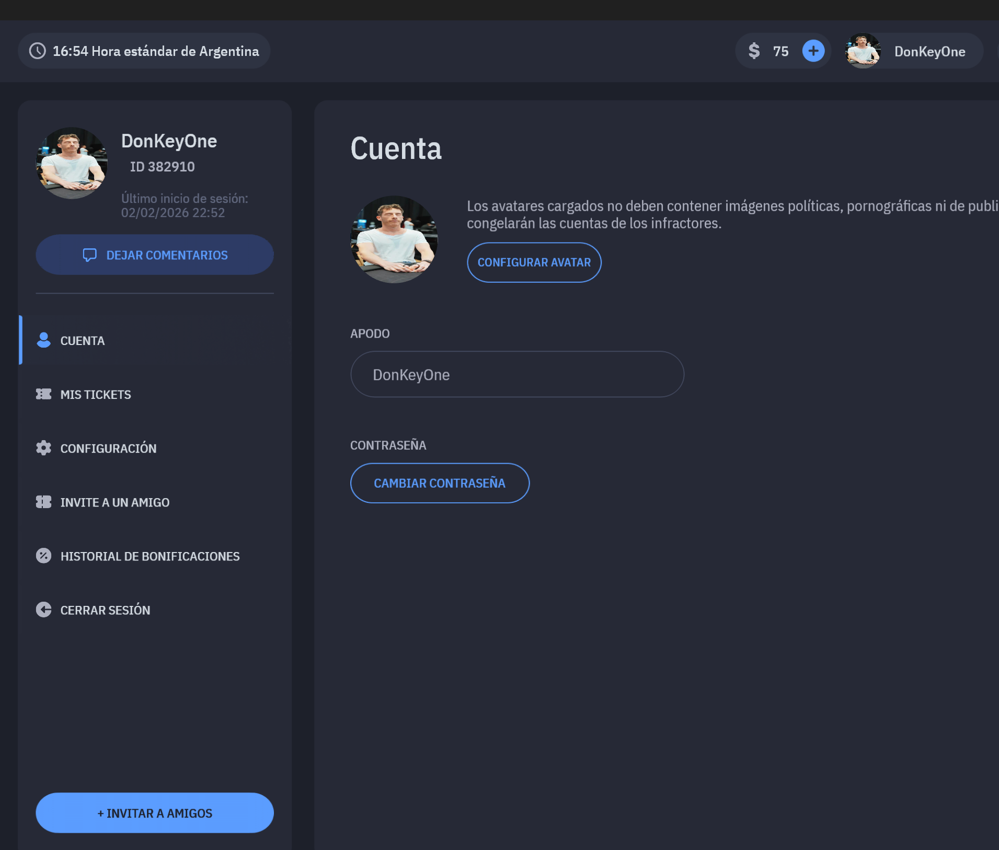Click the small avatar image in the top-right corner

tap(863, 51)
